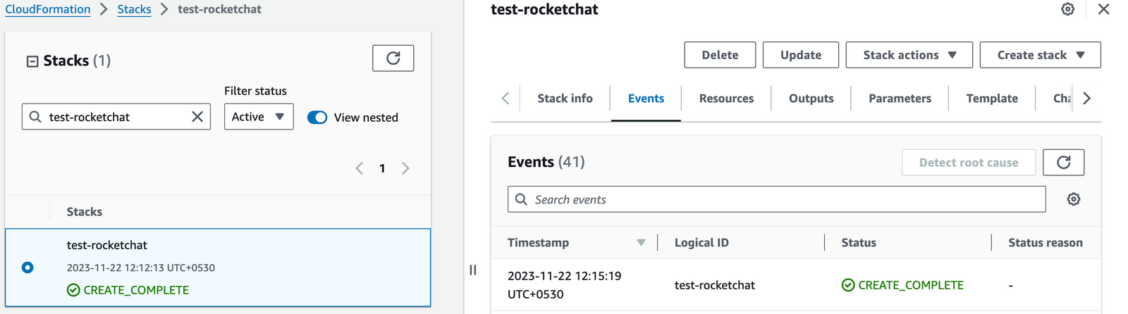Close the test-rocketchat details panel
Image resolution: width=1128 pixels, height=314 pixels.
pyautogui.click(x=1103, y=9)
